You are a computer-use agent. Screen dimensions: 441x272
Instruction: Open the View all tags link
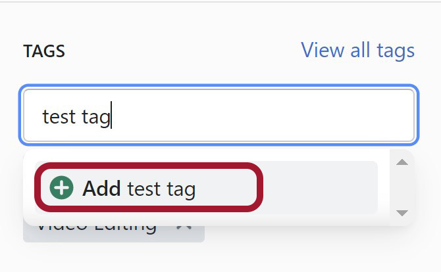(357, 50)
